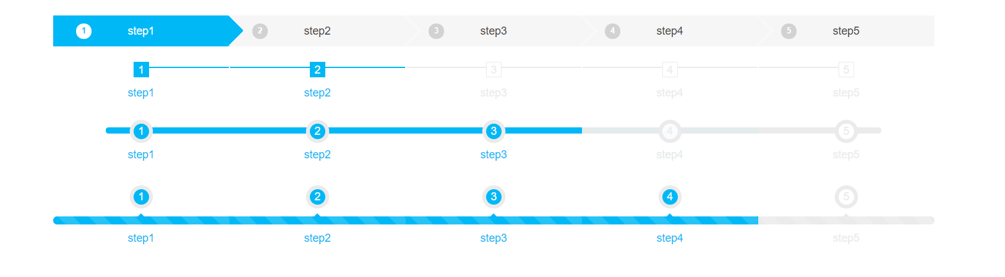Click the blue square number 2 icon
The width and height of the screenshot is (1005, 277).
pos(317,70)
